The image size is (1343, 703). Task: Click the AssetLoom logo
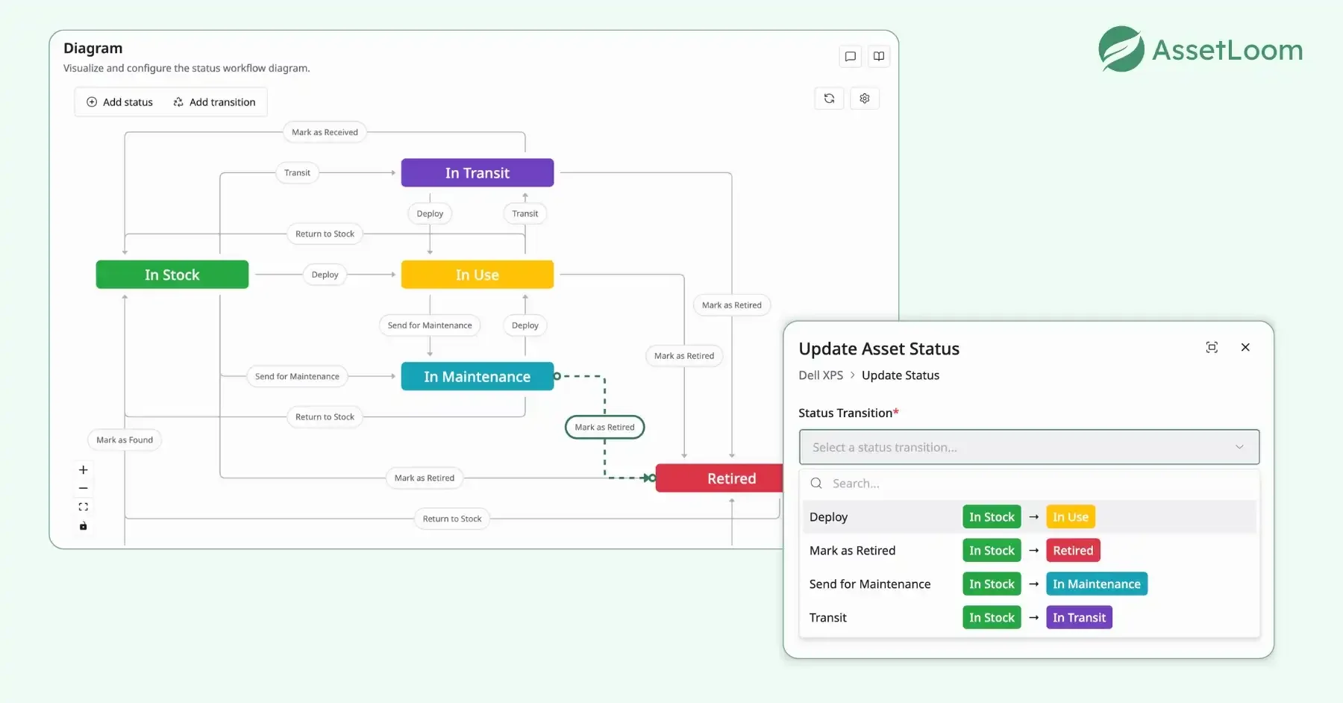coord(1200,49)
